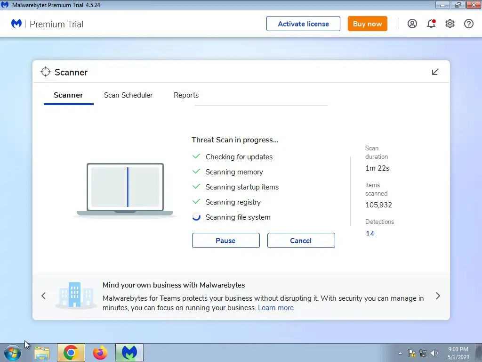Click the Action Center flag icon

(x=411, y=353)
